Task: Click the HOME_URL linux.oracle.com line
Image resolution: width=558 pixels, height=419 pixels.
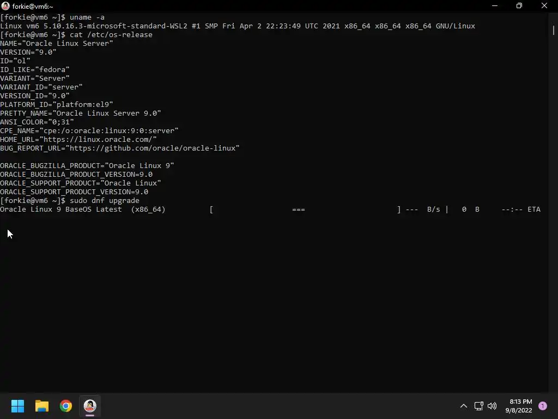Action: coord(78,140)
